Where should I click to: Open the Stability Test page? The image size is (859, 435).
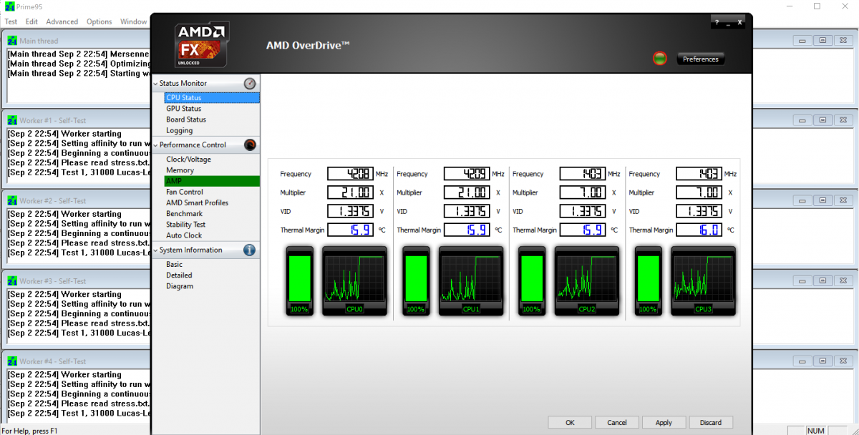pos(185,225)
